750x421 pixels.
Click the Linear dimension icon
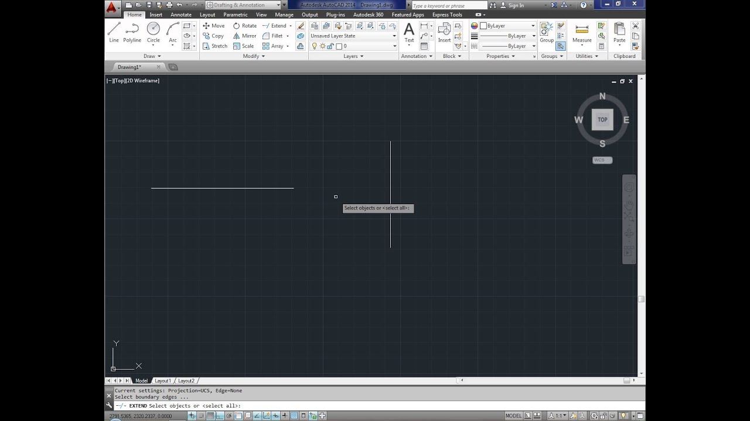(x=424, y=26)
